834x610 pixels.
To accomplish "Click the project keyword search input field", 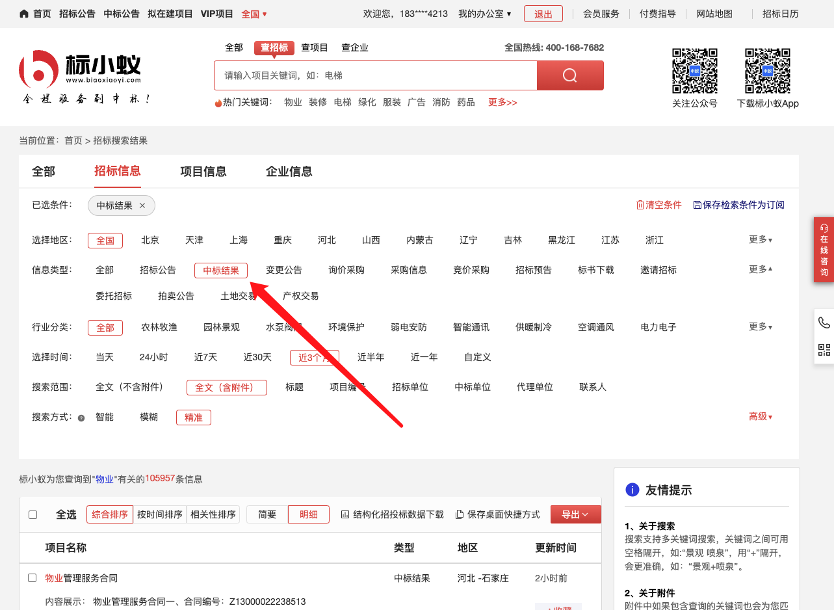I will [x=375, y=75].
